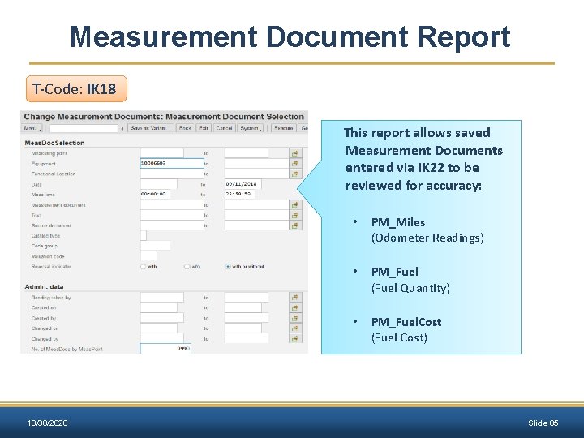
Task: Open multiple selection for Equipment row
Action: [x=295, y=164]
